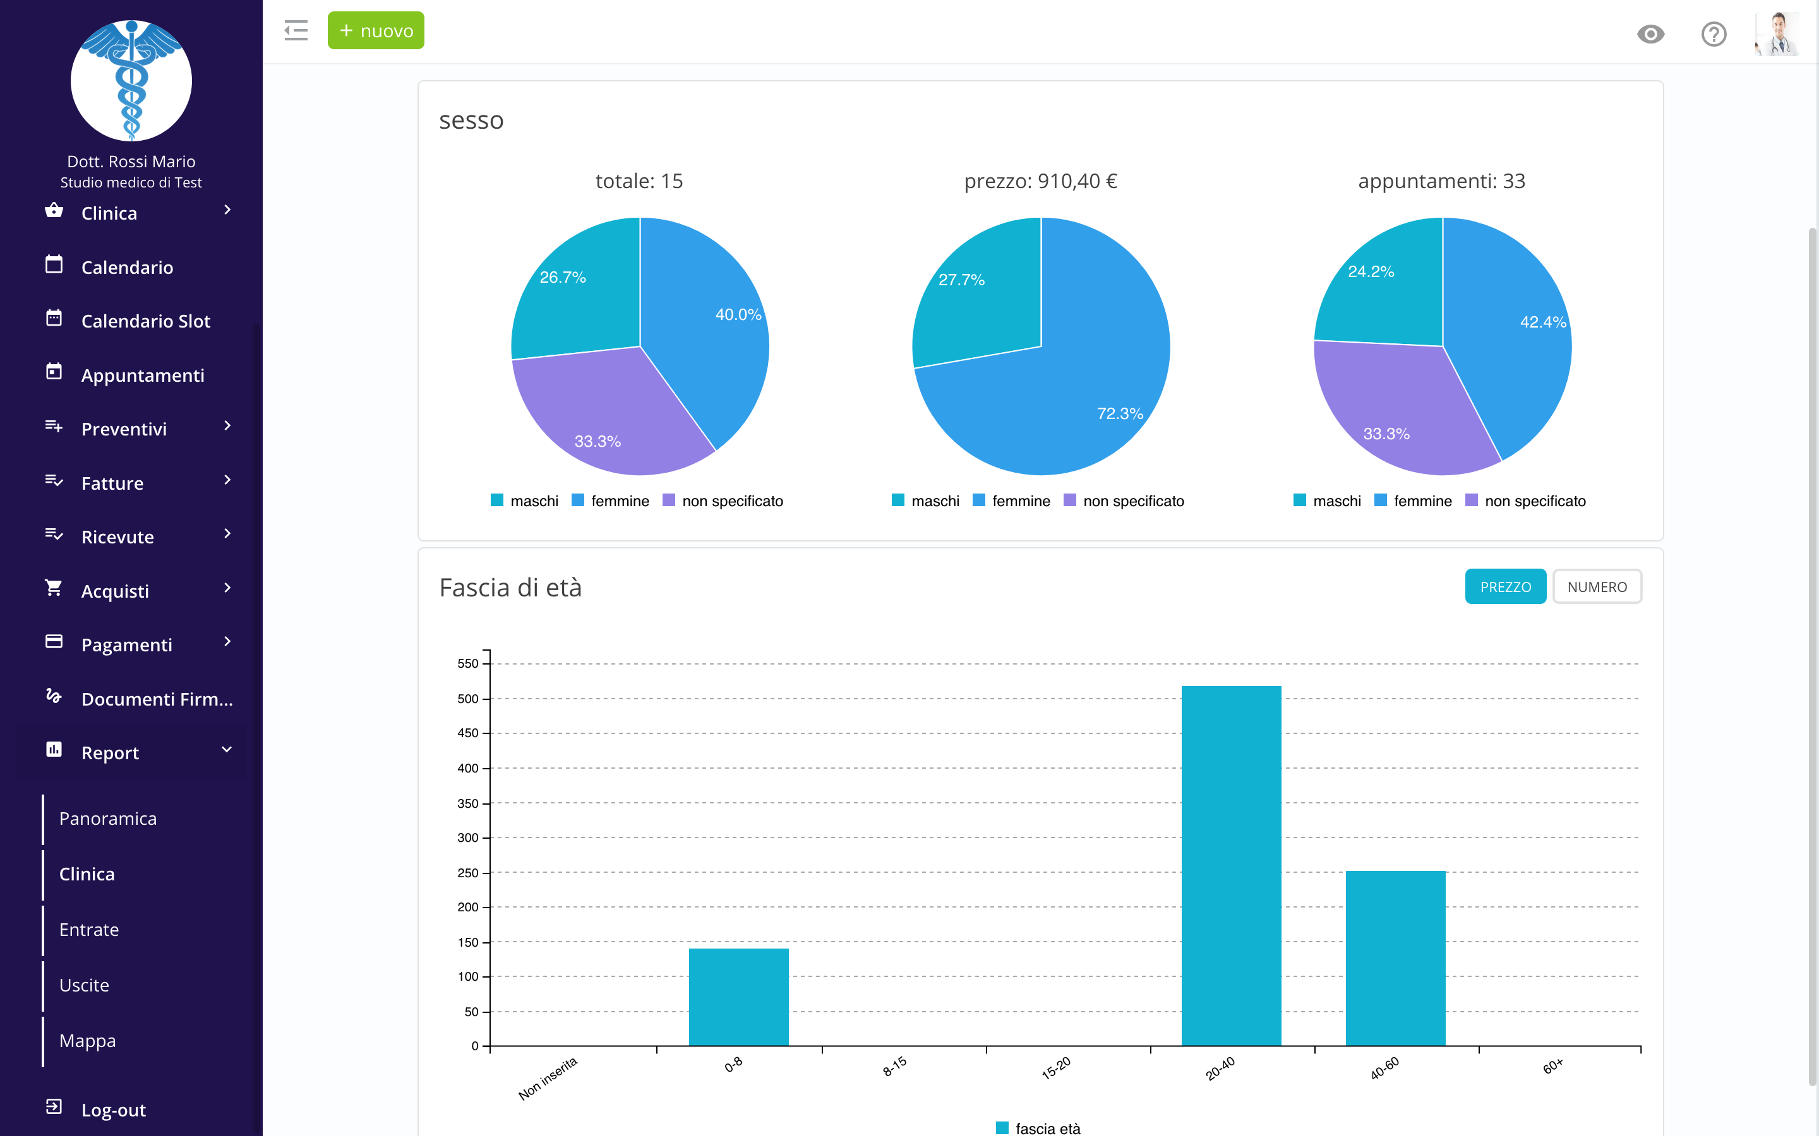Screen dimensions: 1819x1136
Task: Click the Documenti Firmati signature icon
Action: click(54, 695)
